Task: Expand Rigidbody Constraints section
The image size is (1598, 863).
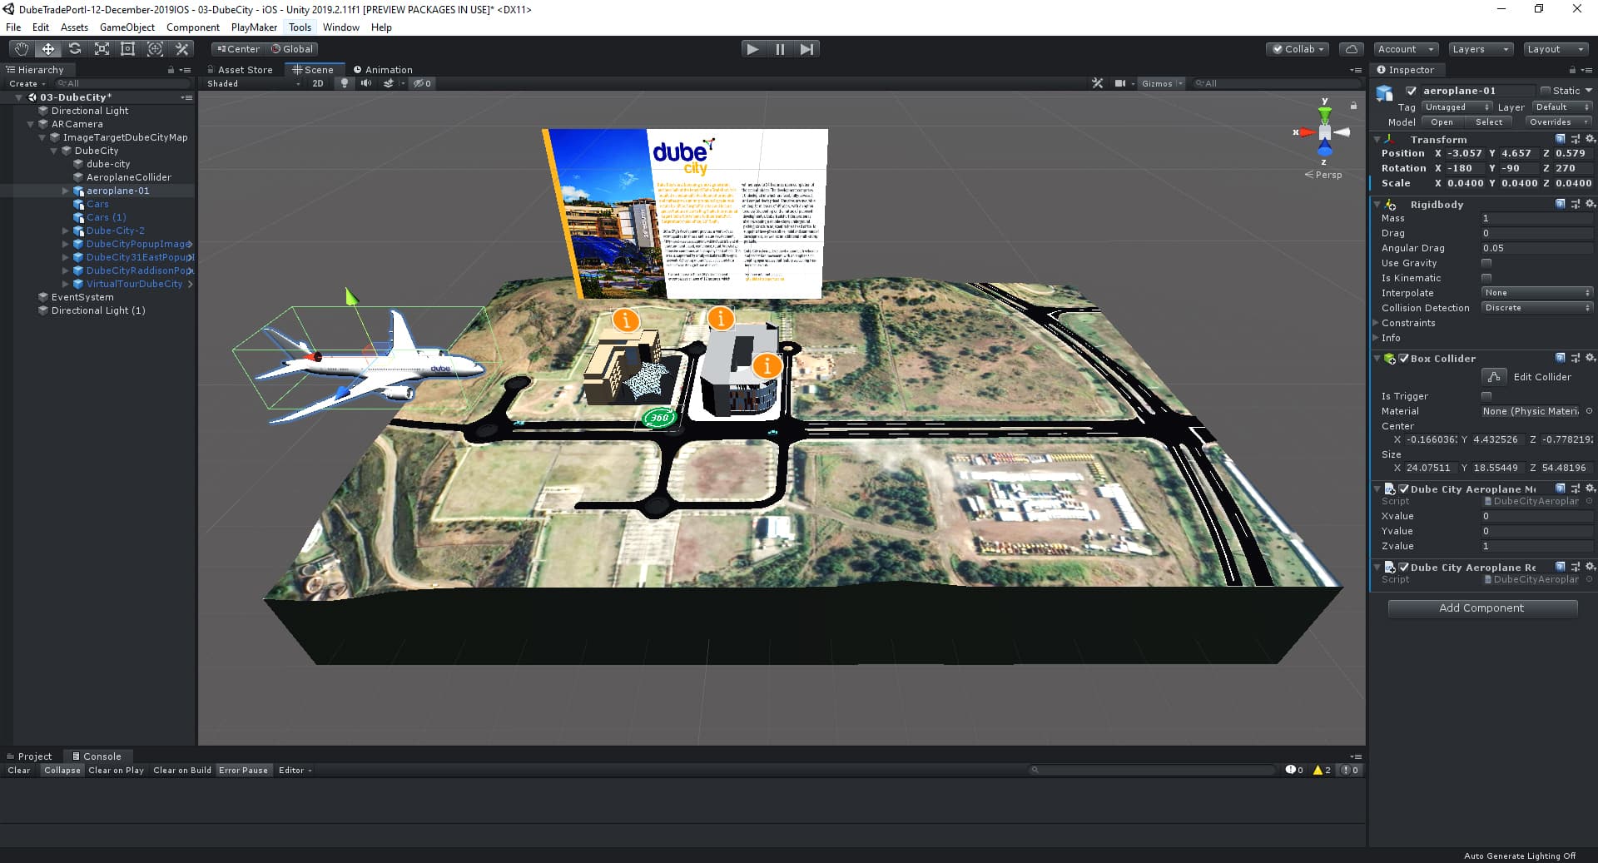Action: pos(1375,323)
